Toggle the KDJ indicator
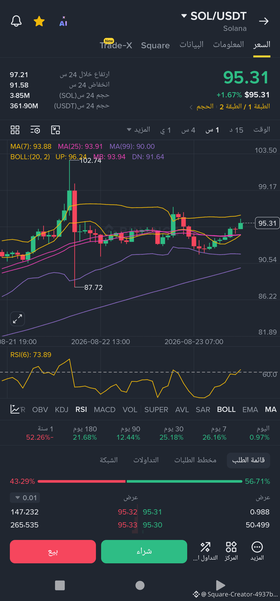This screenshot has height=601, width=280. pyautogui.click(x=62, y=410)
